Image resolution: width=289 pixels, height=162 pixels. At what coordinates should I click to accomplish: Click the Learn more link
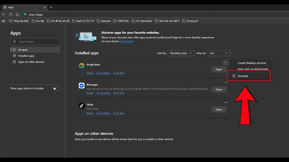click(126, 41)
